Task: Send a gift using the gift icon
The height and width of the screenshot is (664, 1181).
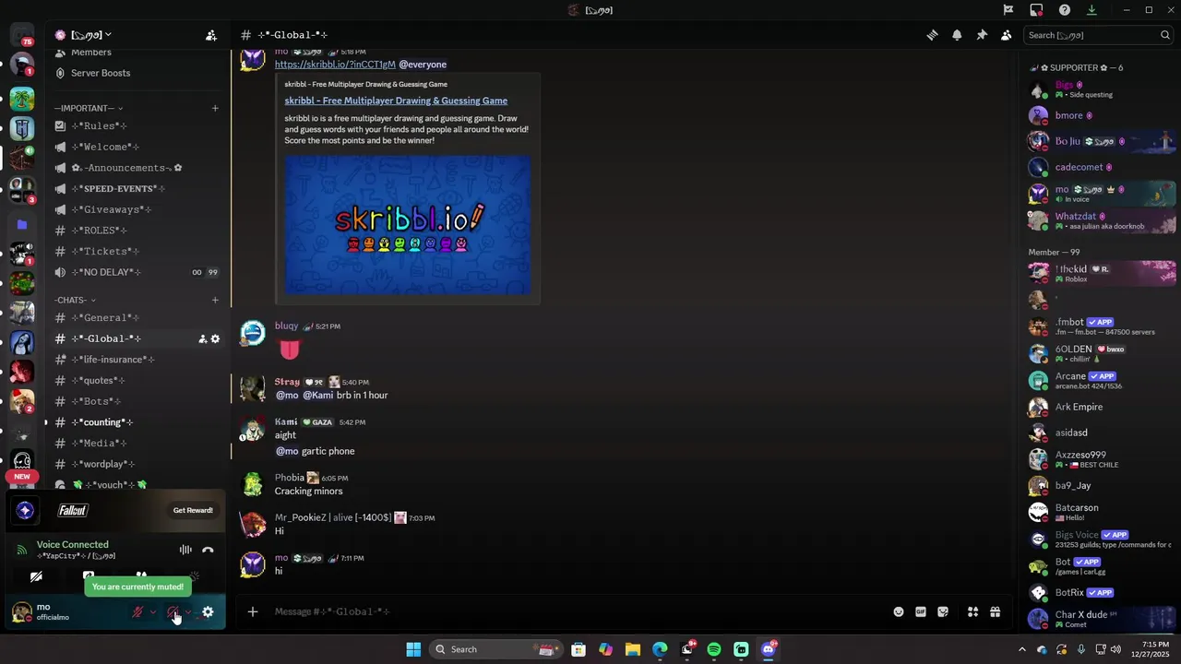Action: point(995,611)
